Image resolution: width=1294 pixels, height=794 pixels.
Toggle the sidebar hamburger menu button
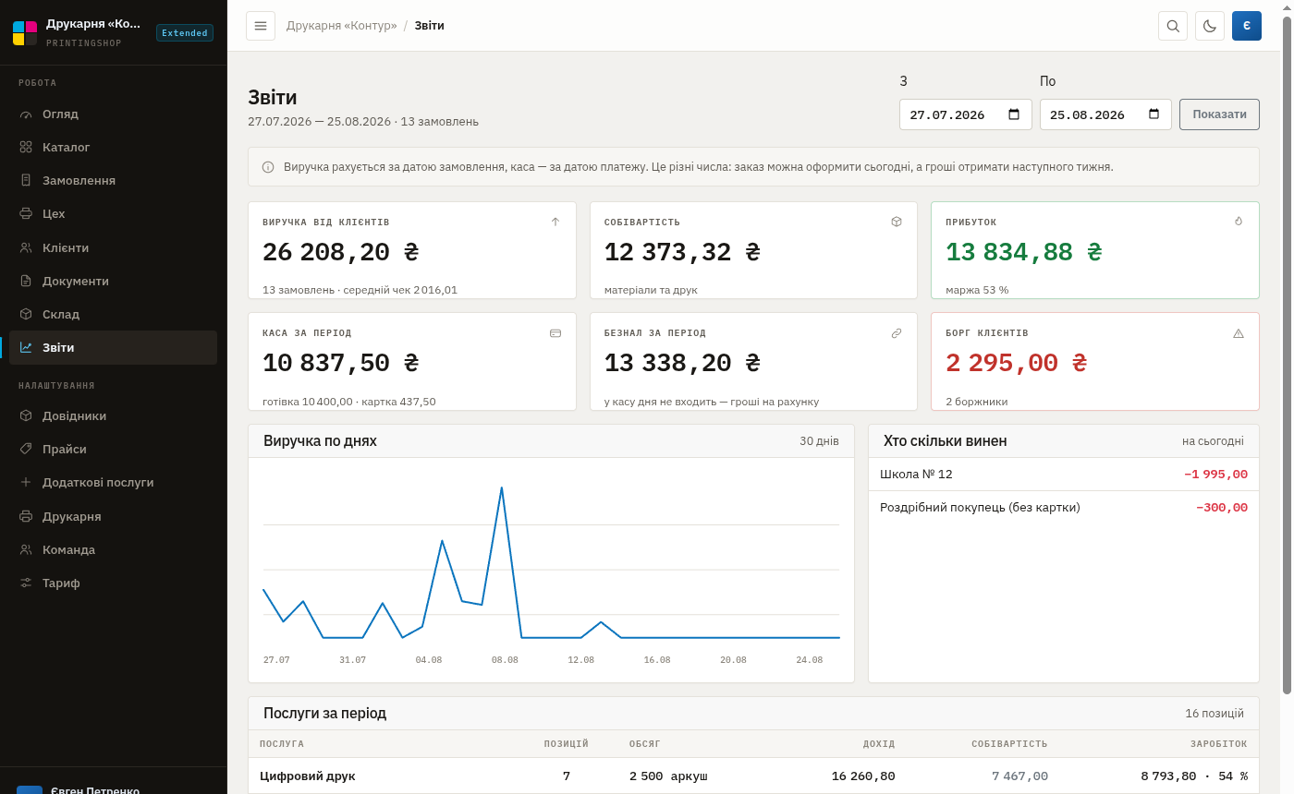pyautogui.click(x=261, y=26)
